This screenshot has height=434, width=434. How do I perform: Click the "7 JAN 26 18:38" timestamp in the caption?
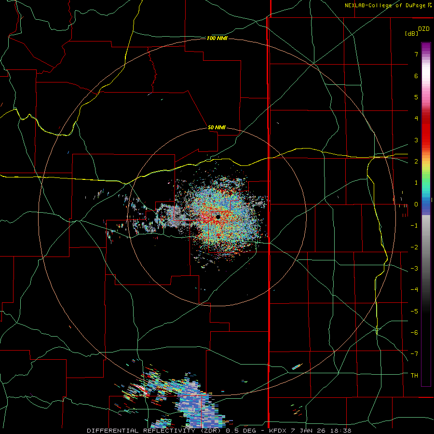coord(321,431)
